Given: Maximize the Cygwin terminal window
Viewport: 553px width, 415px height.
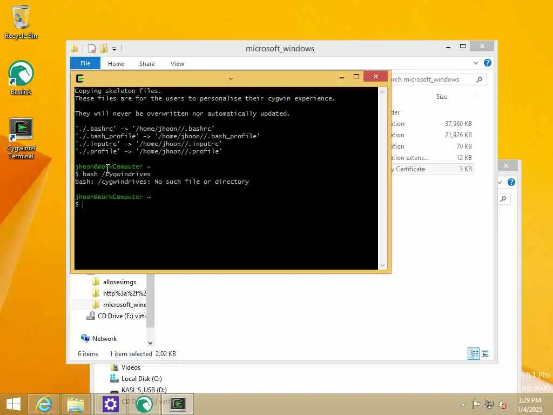Looking at the screenshot, I should (356, 77).
